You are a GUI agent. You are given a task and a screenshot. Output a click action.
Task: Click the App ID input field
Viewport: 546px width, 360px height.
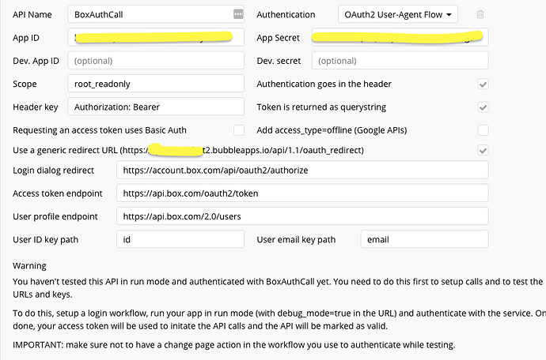tap(156, 38)
